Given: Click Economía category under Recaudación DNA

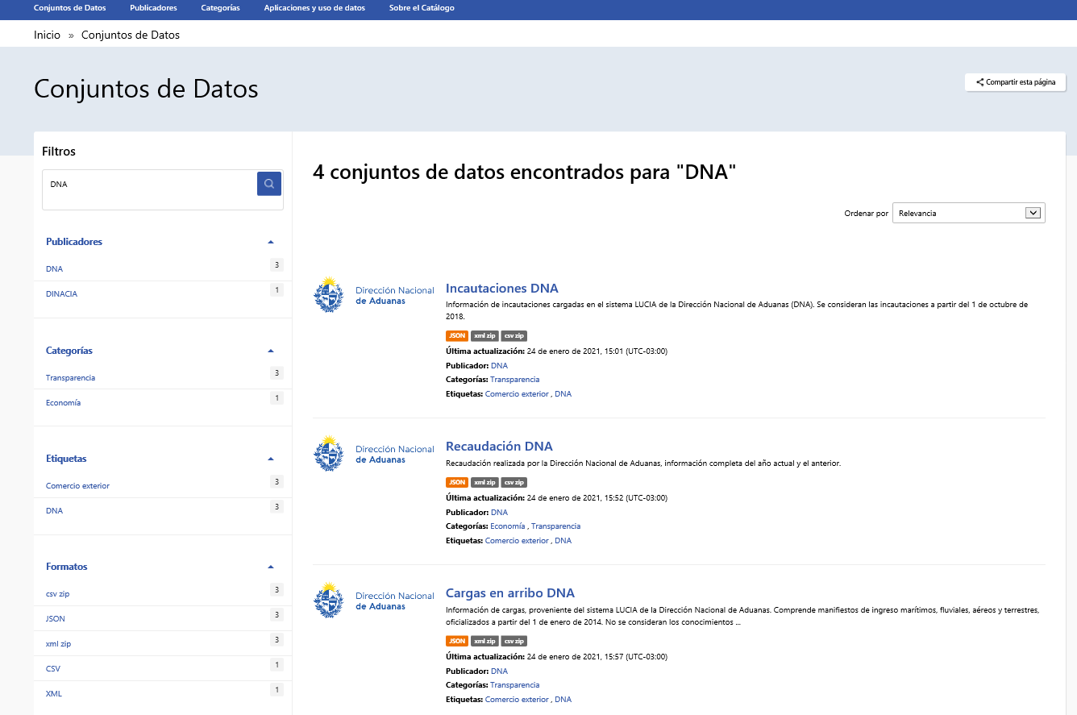Looking at the screenshot, I should tap(507, 526).
